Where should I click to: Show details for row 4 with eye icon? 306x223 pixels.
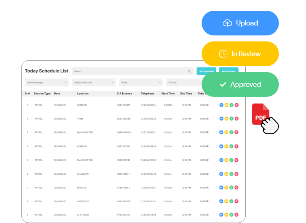click(221, 146)
